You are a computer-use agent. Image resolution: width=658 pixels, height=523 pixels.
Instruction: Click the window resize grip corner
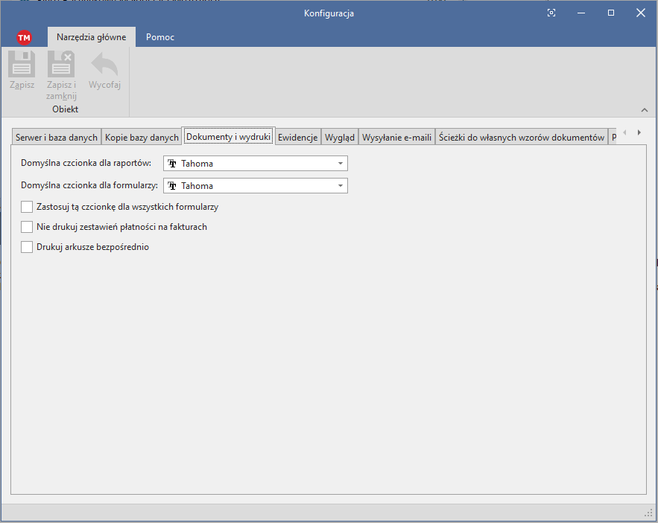click(648, 513)
